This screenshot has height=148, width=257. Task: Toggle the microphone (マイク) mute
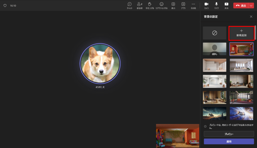coord(216,6)
